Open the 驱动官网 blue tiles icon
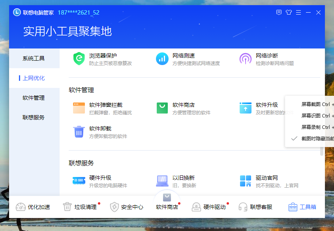Viewport: 334px width, 231px height. [246, 181]
